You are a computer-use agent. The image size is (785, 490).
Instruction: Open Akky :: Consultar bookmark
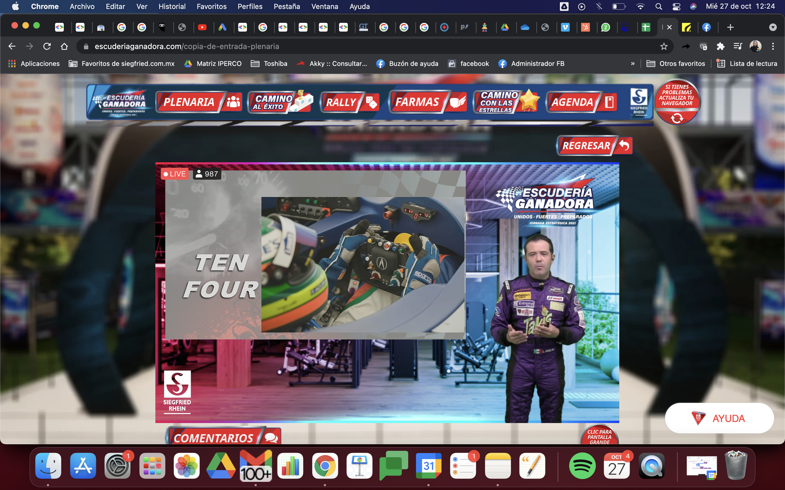[332, 64]
